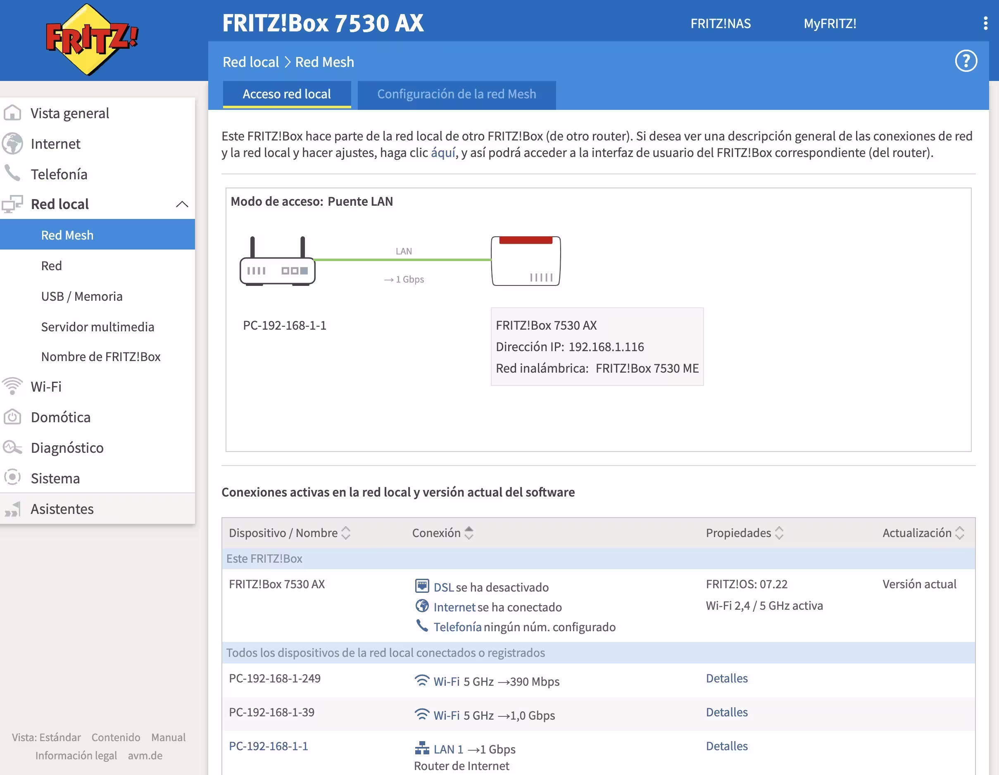Click the LAN network icon for PC-192-168-1-1
999x775 pixels.
pos(422,748)
